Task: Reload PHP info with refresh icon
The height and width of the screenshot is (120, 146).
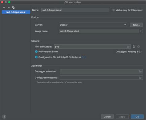Action: click(134, 47)
